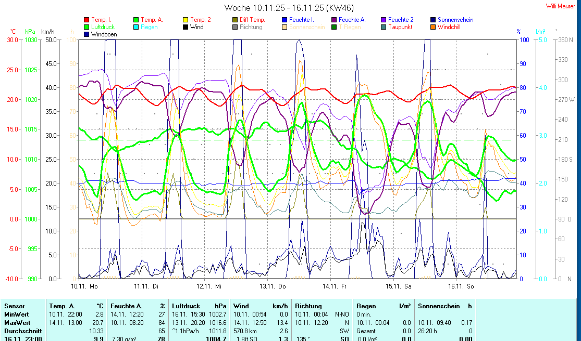Click the green Temp. A. legend swatch
581x341 pixels.
tap(135, 20)
